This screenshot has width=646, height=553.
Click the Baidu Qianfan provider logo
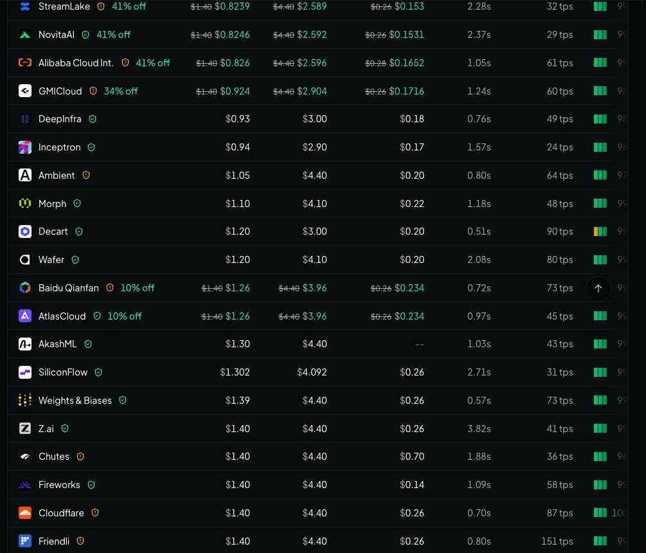(x=25, y=287)
